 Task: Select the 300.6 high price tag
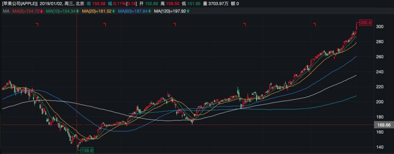click(365, 23)
